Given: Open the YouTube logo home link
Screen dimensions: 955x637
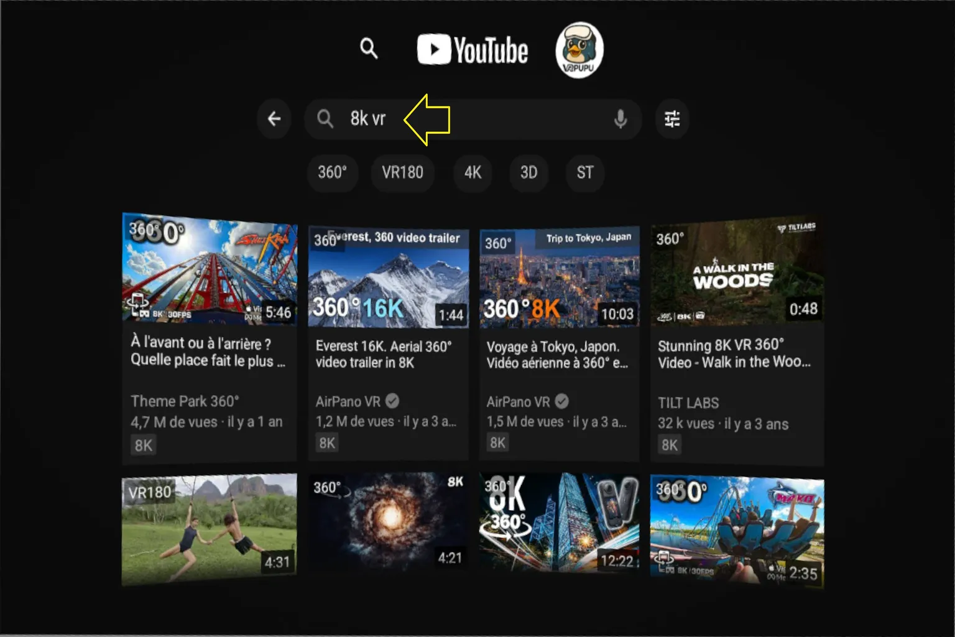Looking at the screenshot, I should [473, 50].
